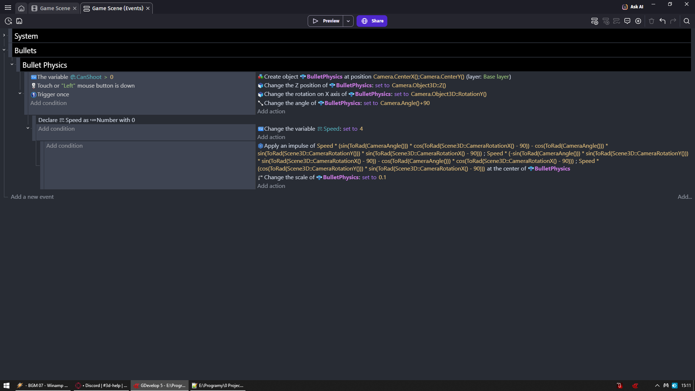Viewport: 695px width, 391px height.
Task: Open the circled-plus add-other-event icon
Action: (638, 21)
